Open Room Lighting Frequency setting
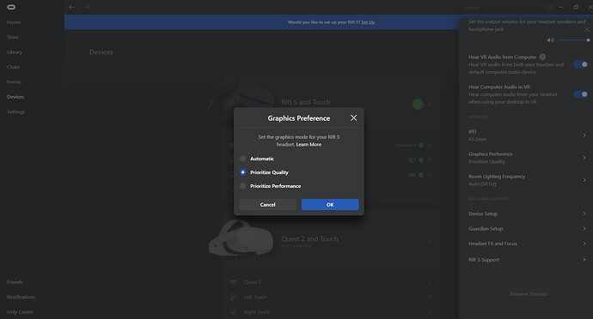This screenshot has width=593, height=319. tap(527, 180)
